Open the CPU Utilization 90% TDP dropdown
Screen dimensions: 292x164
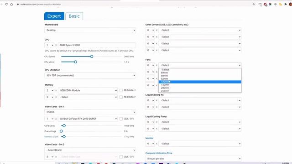click(90, 76)
